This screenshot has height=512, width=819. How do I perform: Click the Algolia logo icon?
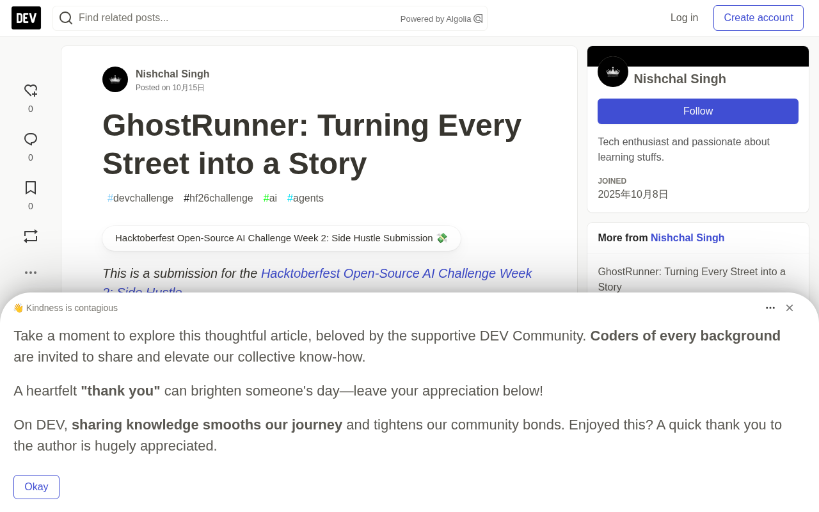point(478,19)
